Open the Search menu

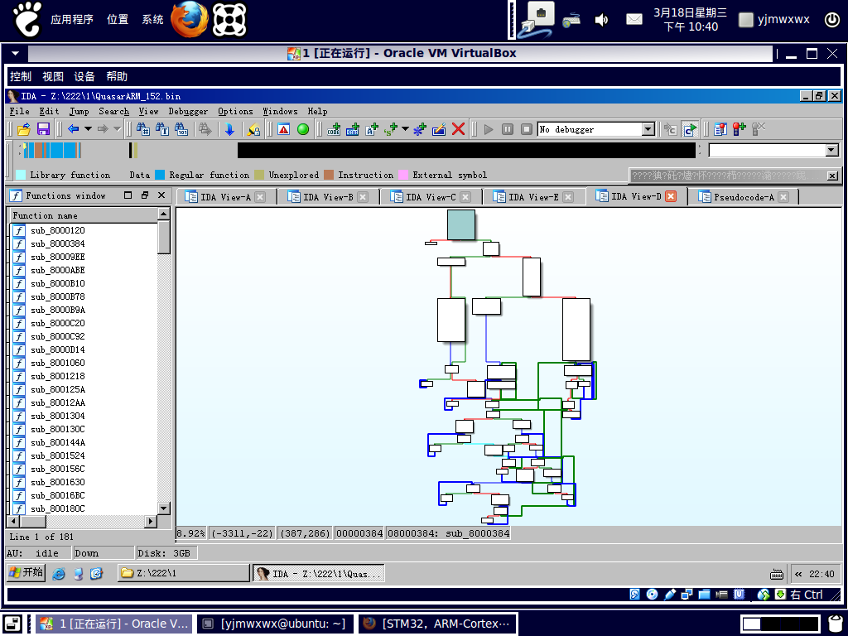(x=113, y=112)
